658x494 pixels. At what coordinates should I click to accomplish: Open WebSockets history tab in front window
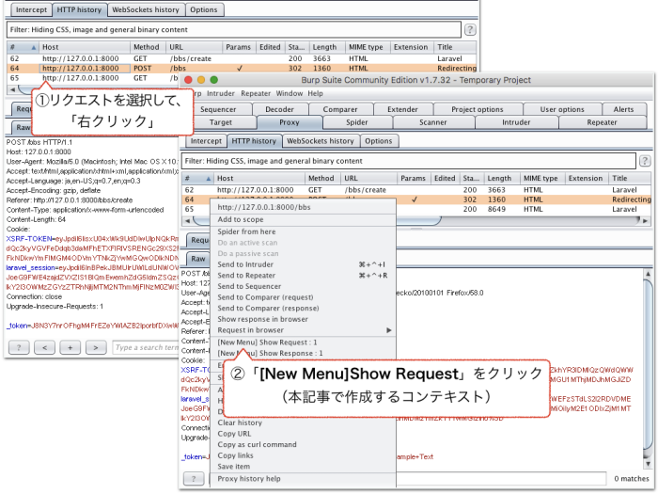[321, 141]
